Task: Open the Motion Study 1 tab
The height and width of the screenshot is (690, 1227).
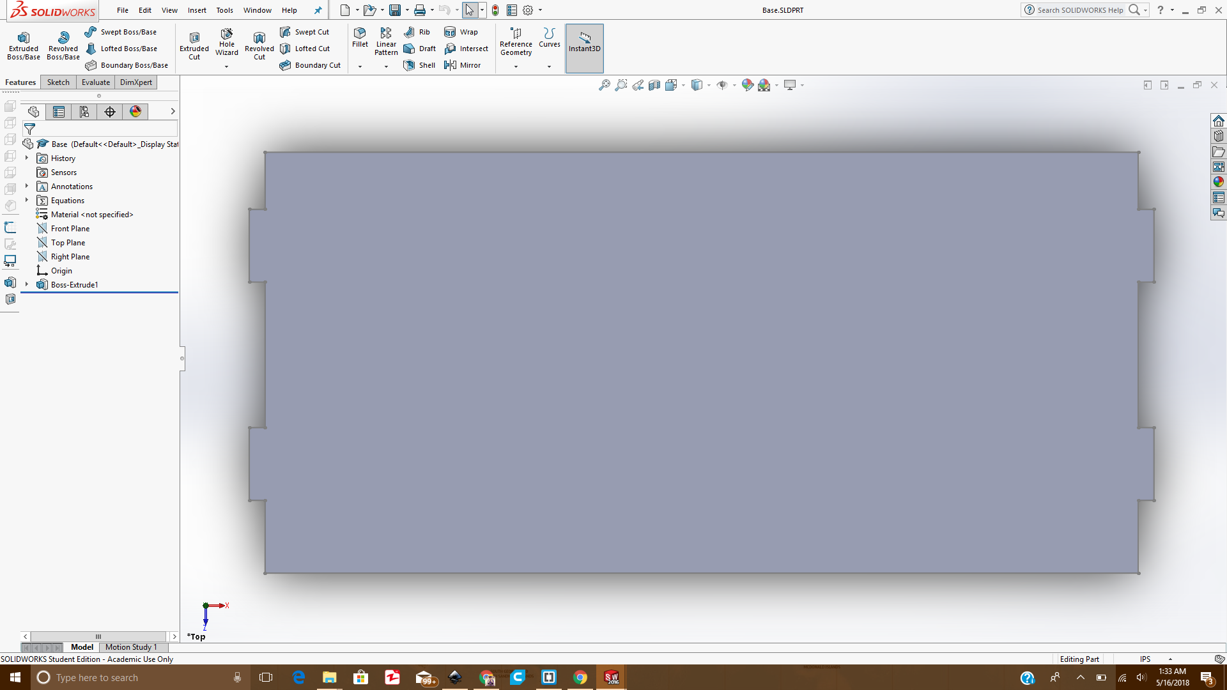Action: tap(131, 647)
